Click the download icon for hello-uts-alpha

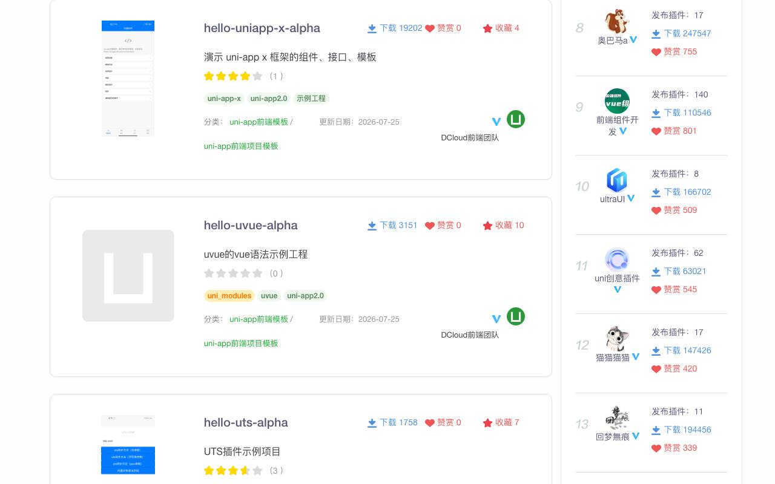372,423
